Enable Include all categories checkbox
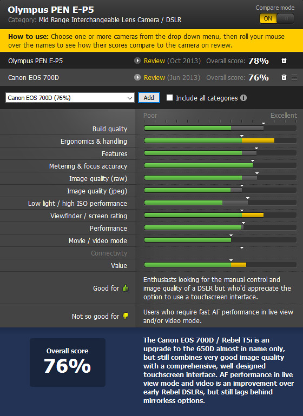This screenshot has height=416, width=303. point(169,98)
